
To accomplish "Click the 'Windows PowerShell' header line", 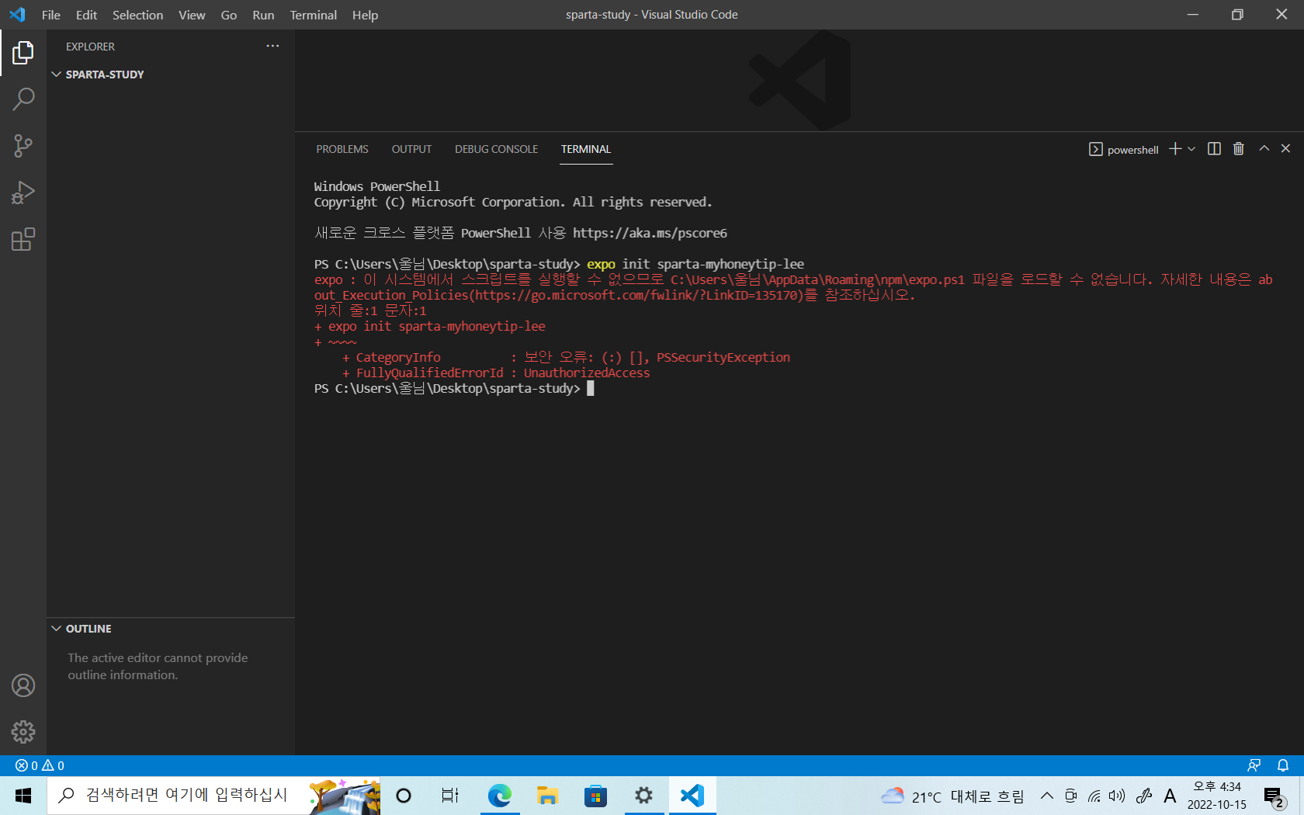I will (377, 186).
